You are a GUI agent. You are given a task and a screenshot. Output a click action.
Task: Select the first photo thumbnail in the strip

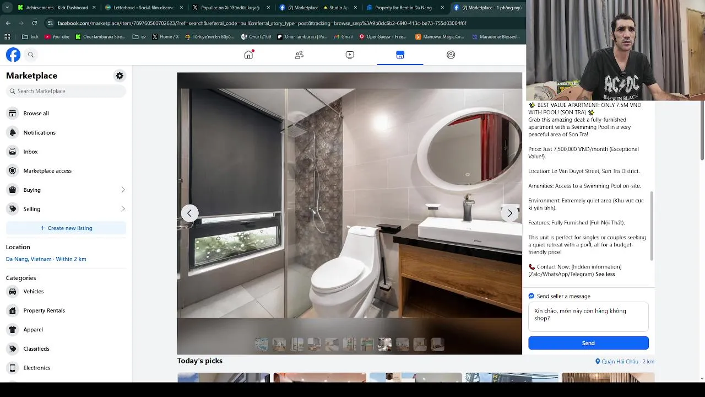[x=261, y=345]
